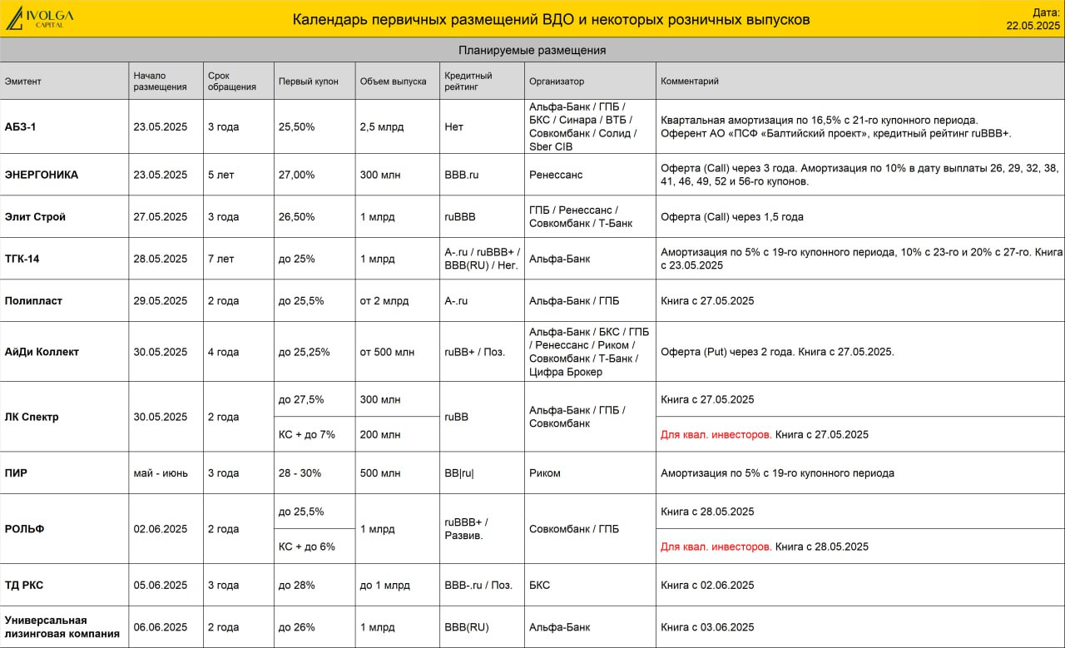Click the rating 'ruBBB' for Элит Строй
Viewport: 1065px width, 648px height.
pyautogui.click(x=460, y=216)
